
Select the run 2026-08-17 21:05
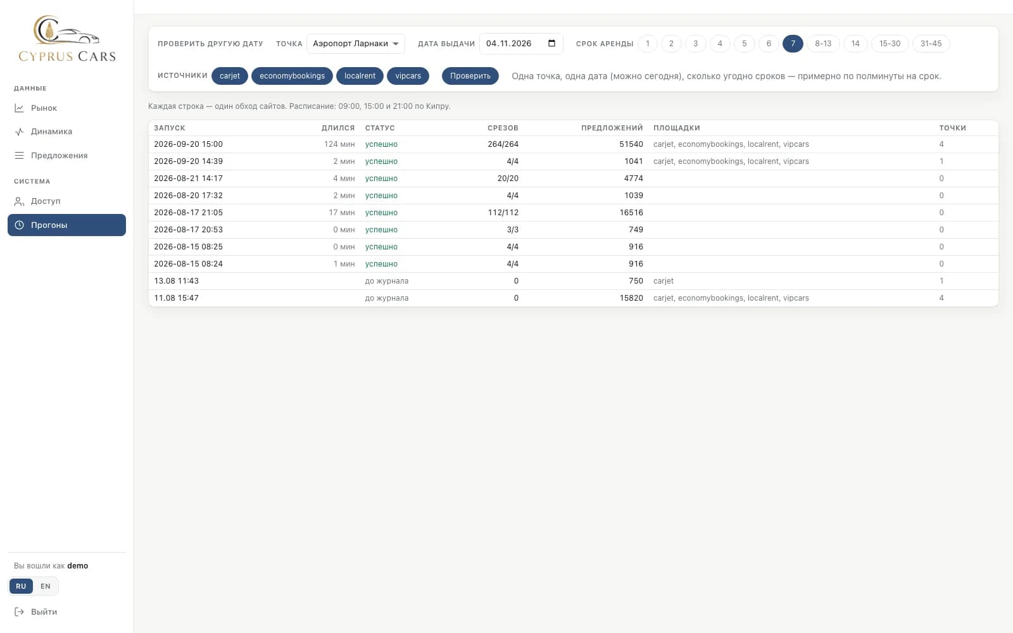pos(573,213)
